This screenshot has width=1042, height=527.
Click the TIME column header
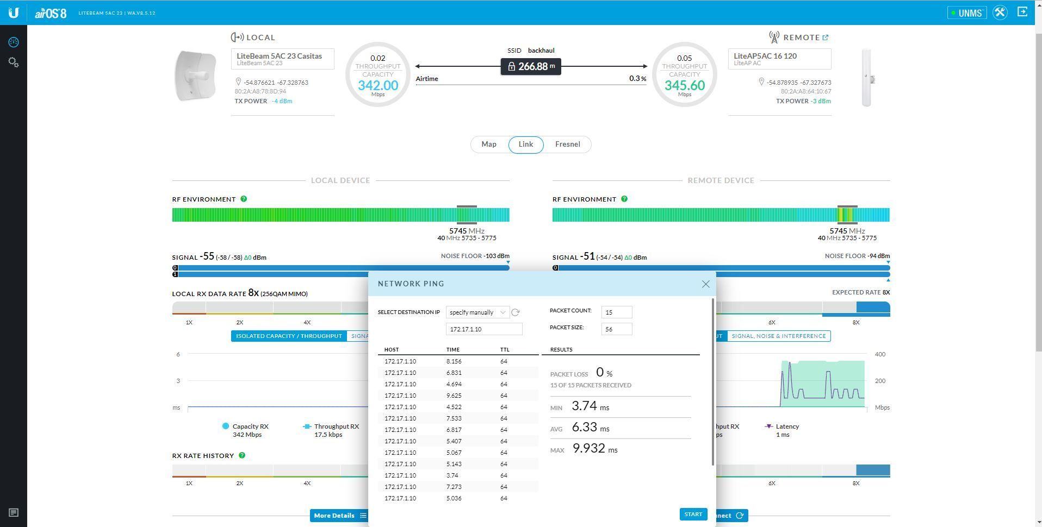452,350
